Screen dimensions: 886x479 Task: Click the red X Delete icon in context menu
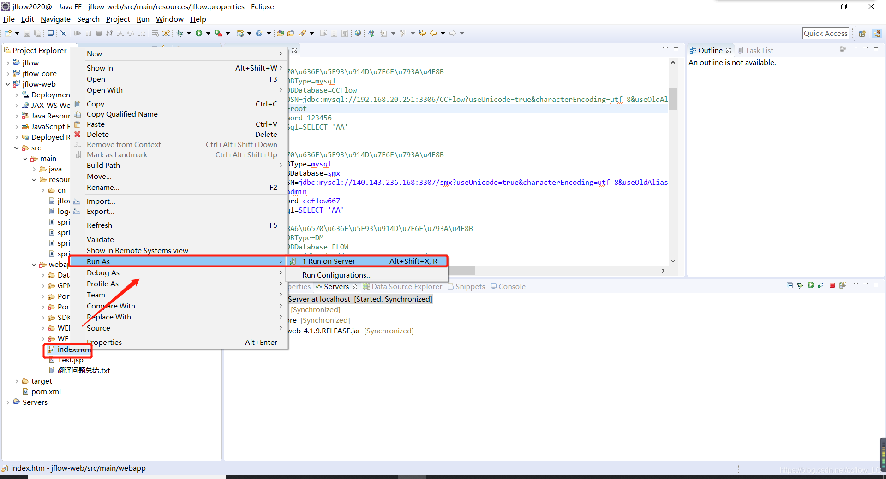point(78,134)
